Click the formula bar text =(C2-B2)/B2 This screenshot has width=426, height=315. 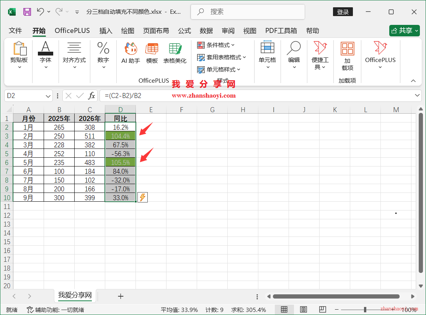point(123,96)
